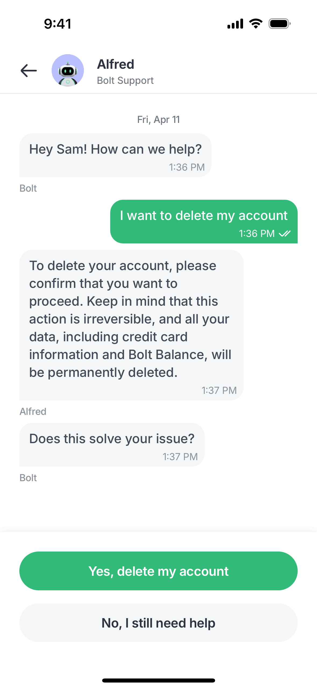
Task: Tap the "Does this solve your issue?" message
Action: point(112,439)
